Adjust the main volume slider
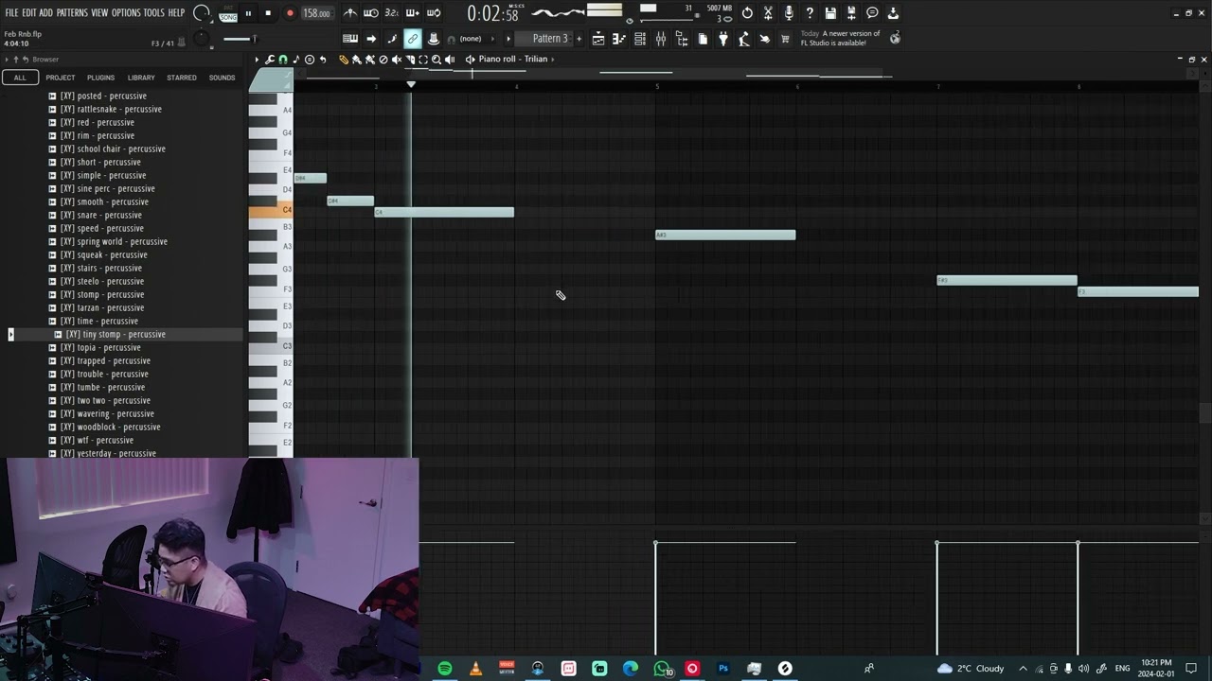The width and height of the screenshot is (1212, 681). pos(241,39)
